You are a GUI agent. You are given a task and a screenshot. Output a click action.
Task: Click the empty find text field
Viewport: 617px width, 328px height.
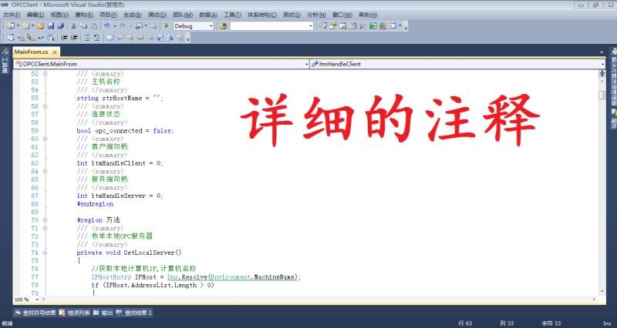click(269, 26)
